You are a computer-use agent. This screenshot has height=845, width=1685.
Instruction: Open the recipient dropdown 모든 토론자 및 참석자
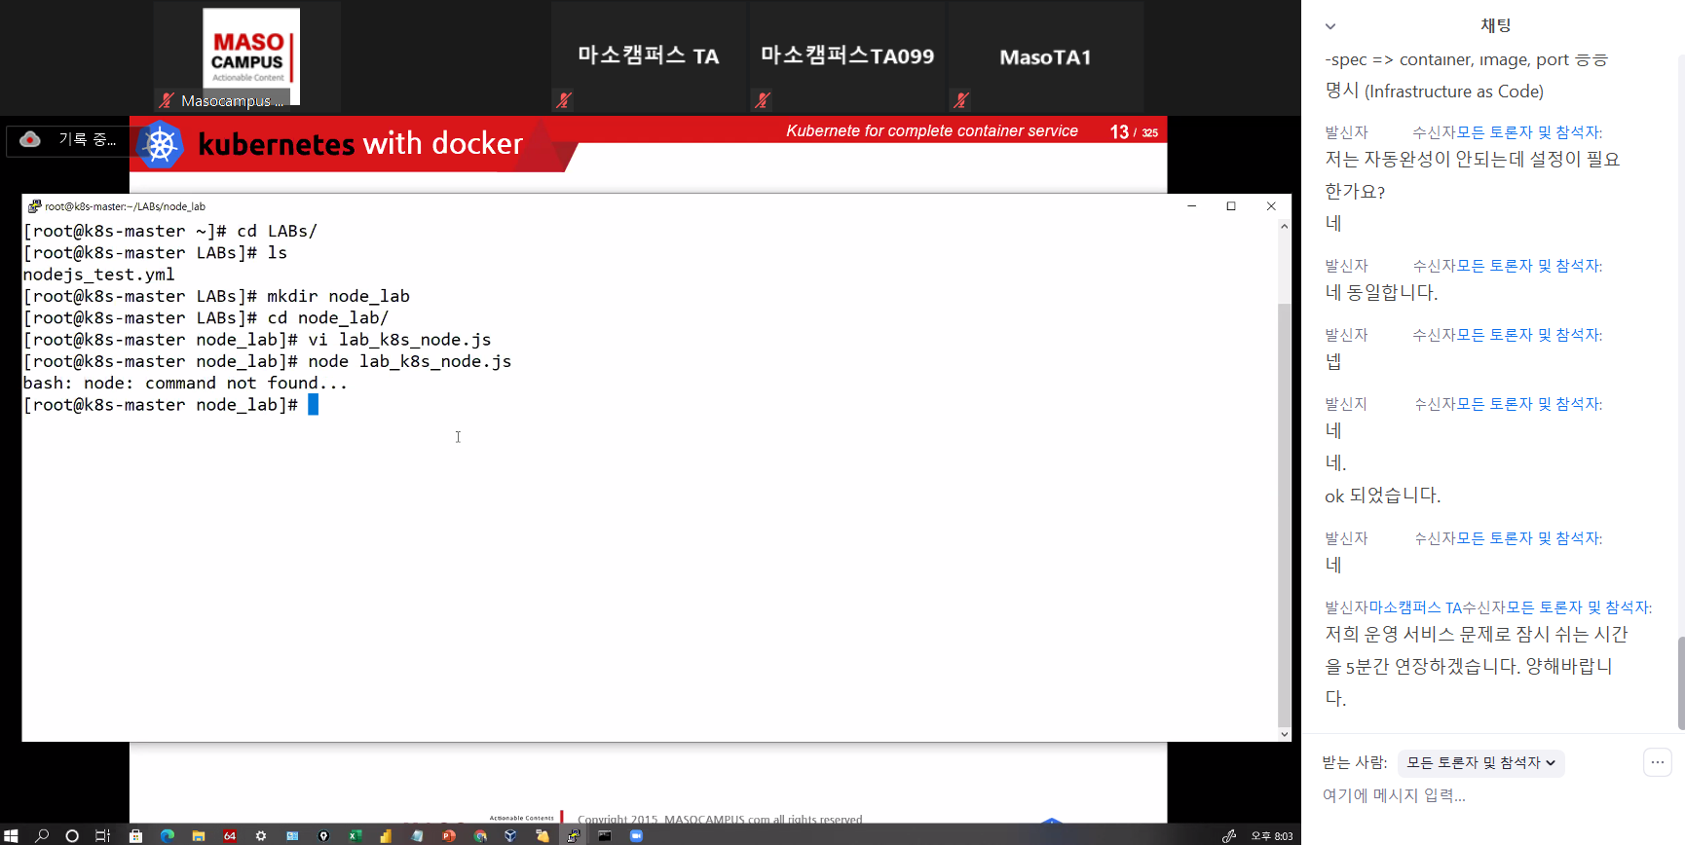pyautogui.click(x=1480, y=763)
